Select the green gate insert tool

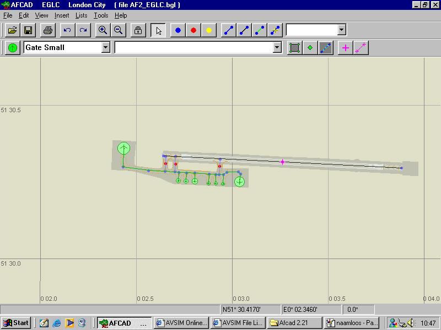[12, 48]
